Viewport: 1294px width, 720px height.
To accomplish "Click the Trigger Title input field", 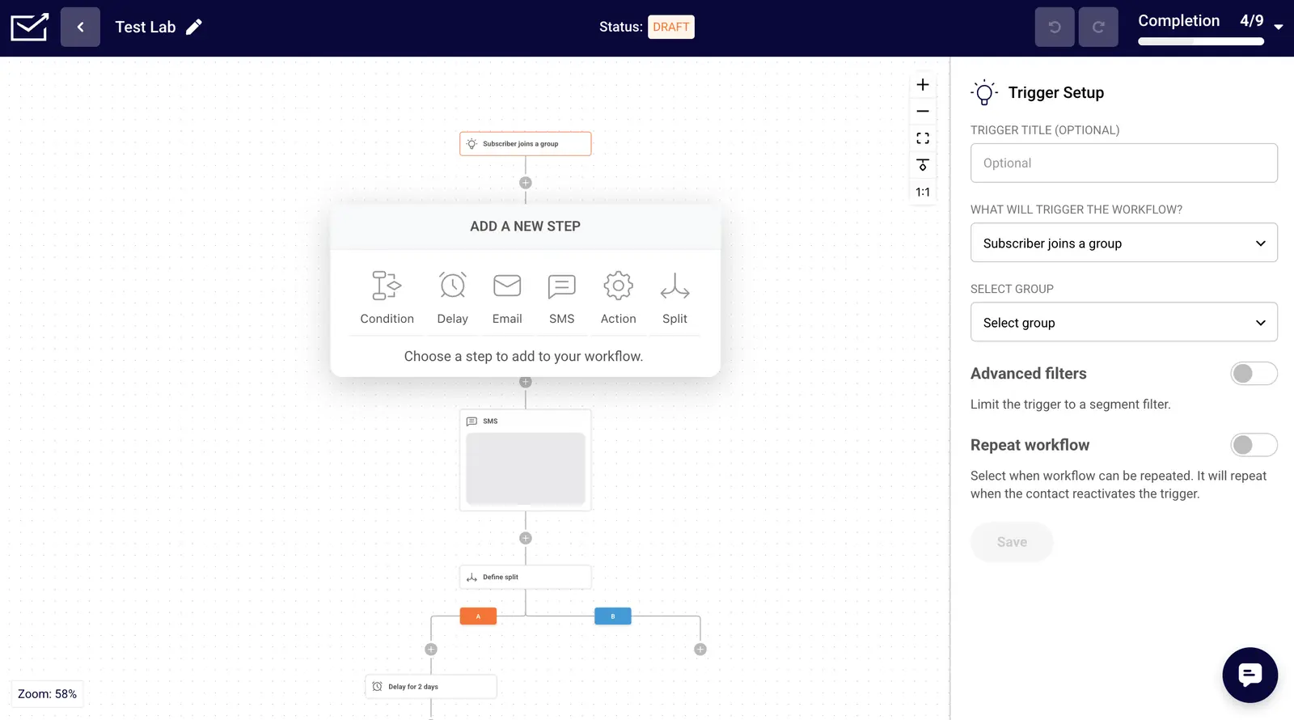I will click(1124, 163).
